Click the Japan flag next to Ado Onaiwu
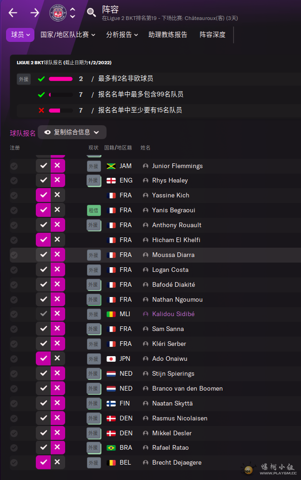Screen dimensions: 301x480 (111, 359)
